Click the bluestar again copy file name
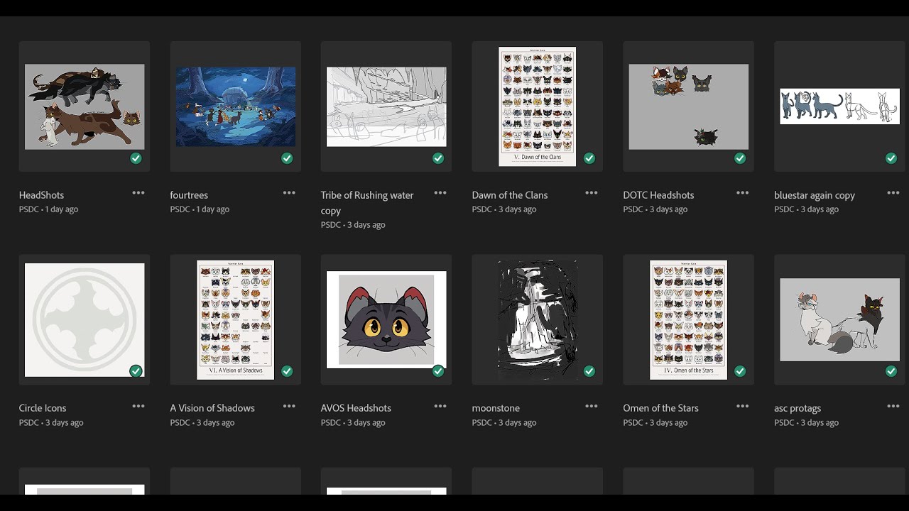 tap(815, 196)
